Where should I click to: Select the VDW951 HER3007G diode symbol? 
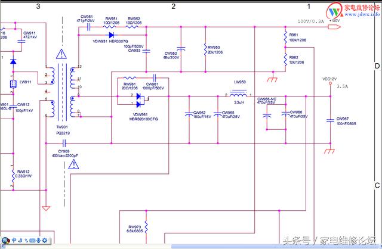(x=112, y=35)
